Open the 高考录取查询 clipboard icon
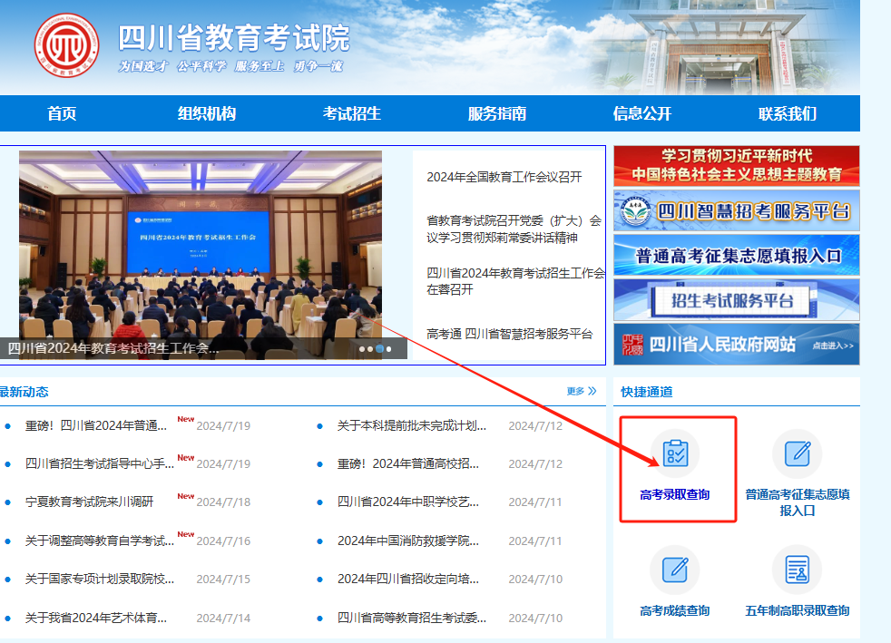The image size is (891, 643). (x=675, y=453)
